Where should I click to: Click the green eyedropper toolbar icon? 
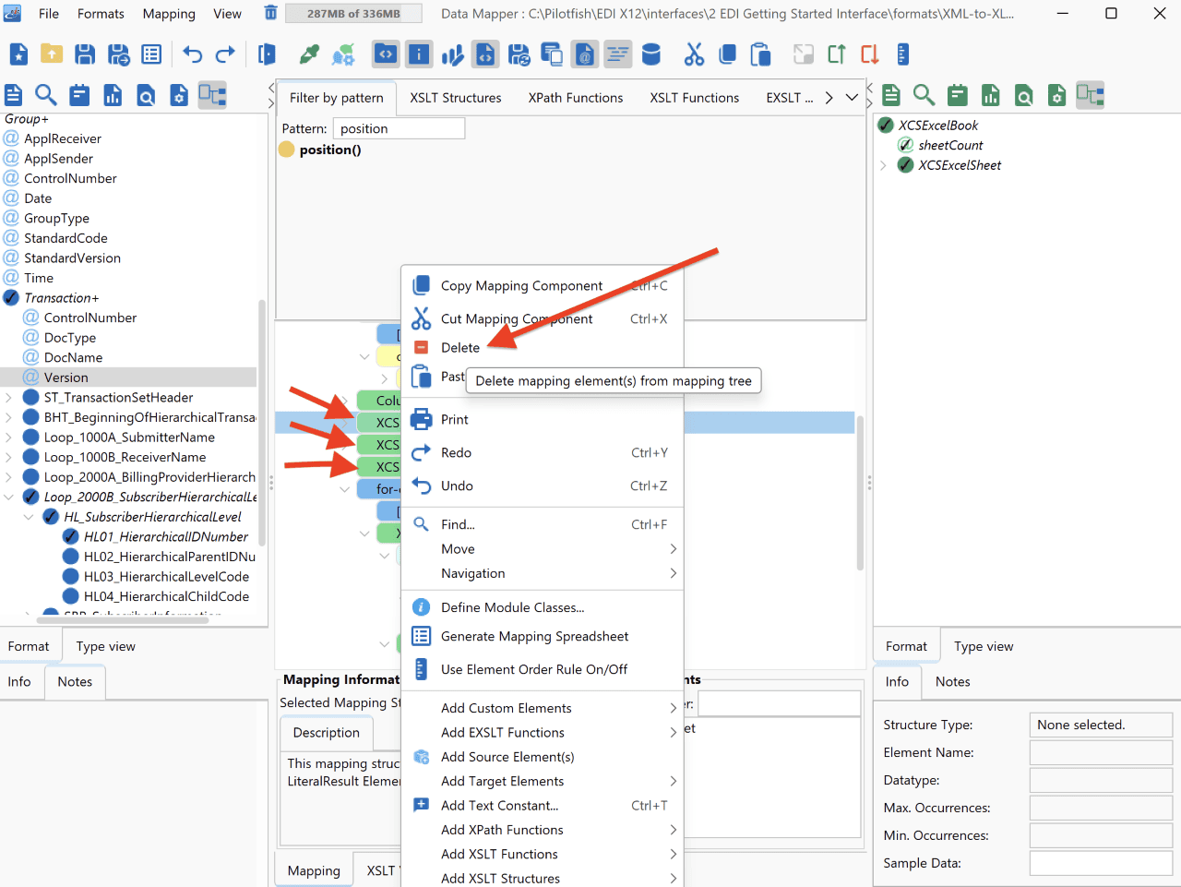[x=309, y=54]
